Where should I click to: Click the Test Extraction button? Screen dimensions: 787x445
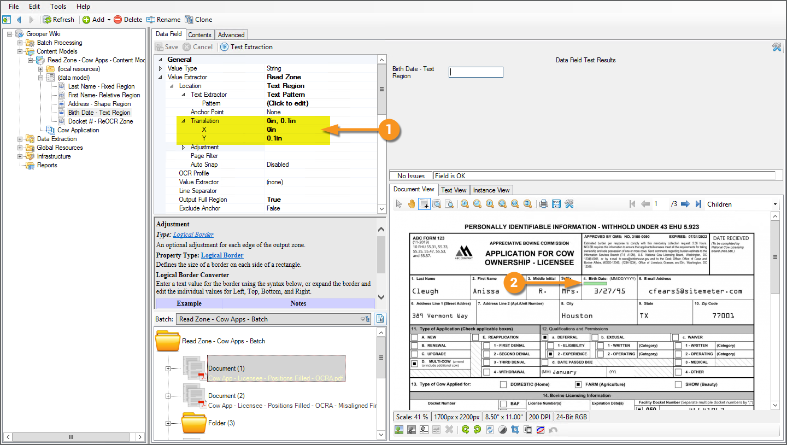[246, 47]
